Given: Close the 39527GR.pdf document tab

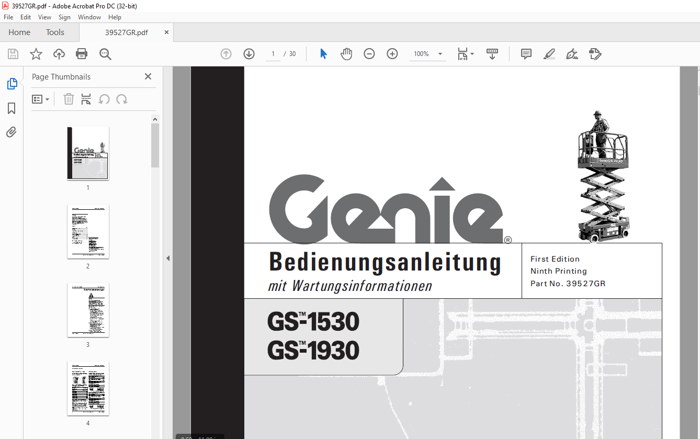Looking at the screenshot, I should (166, 32).
